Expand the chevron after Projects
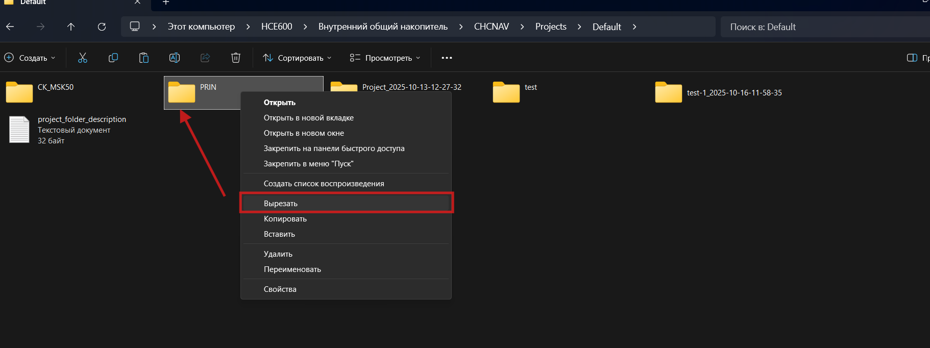This screenshot has height=348, width=930. coord(579,27)
